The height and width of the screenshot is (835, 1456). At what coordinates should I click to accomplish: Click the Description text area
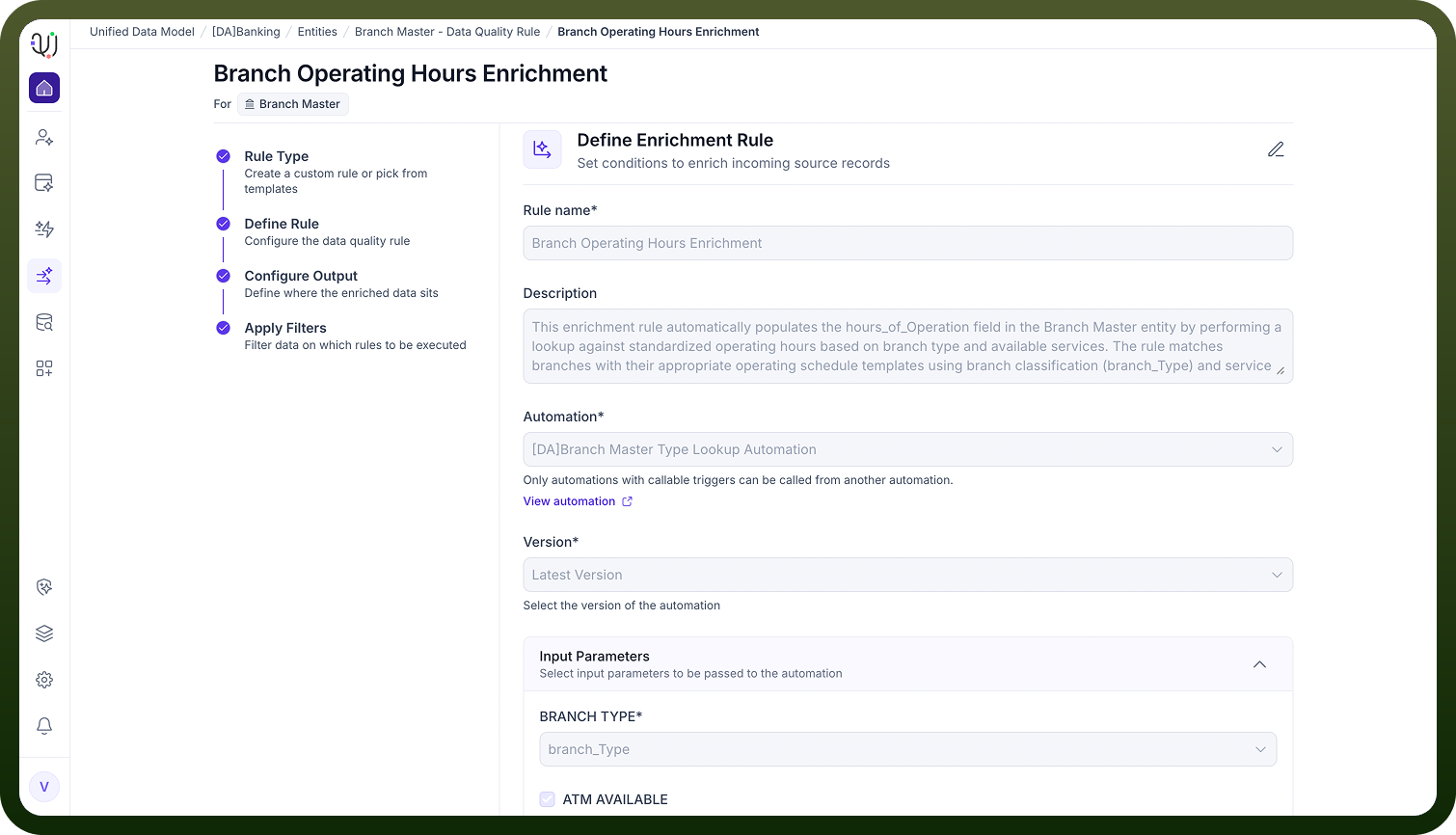tap(907, 346)
